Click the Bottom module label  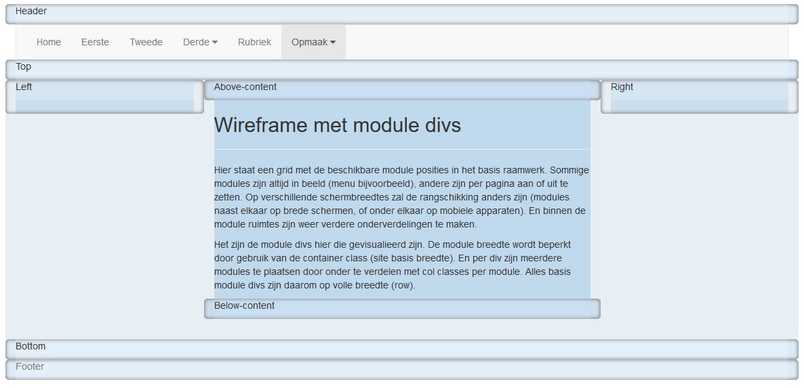[31, 346]
